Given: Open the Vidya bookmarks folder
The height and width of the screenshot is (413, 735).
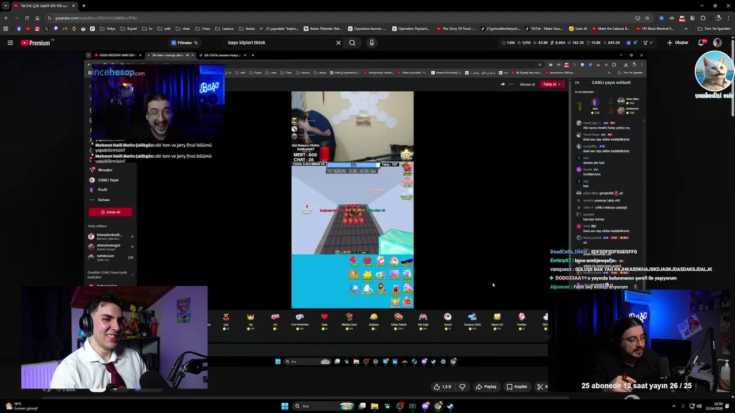Looking at the screenshot, I should tap(107, 28).
